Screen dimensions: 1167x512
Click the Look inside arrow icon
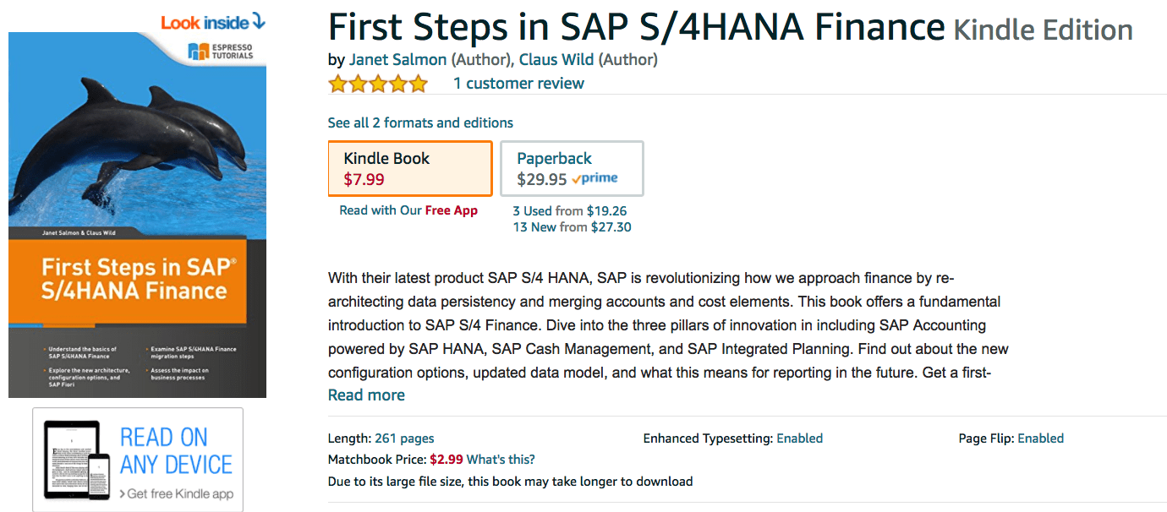pyautogui.click(x=258, y=21)
